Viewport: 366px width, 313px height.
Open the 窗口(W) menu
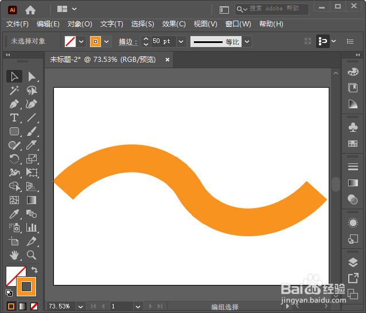(x=238, y=24)
